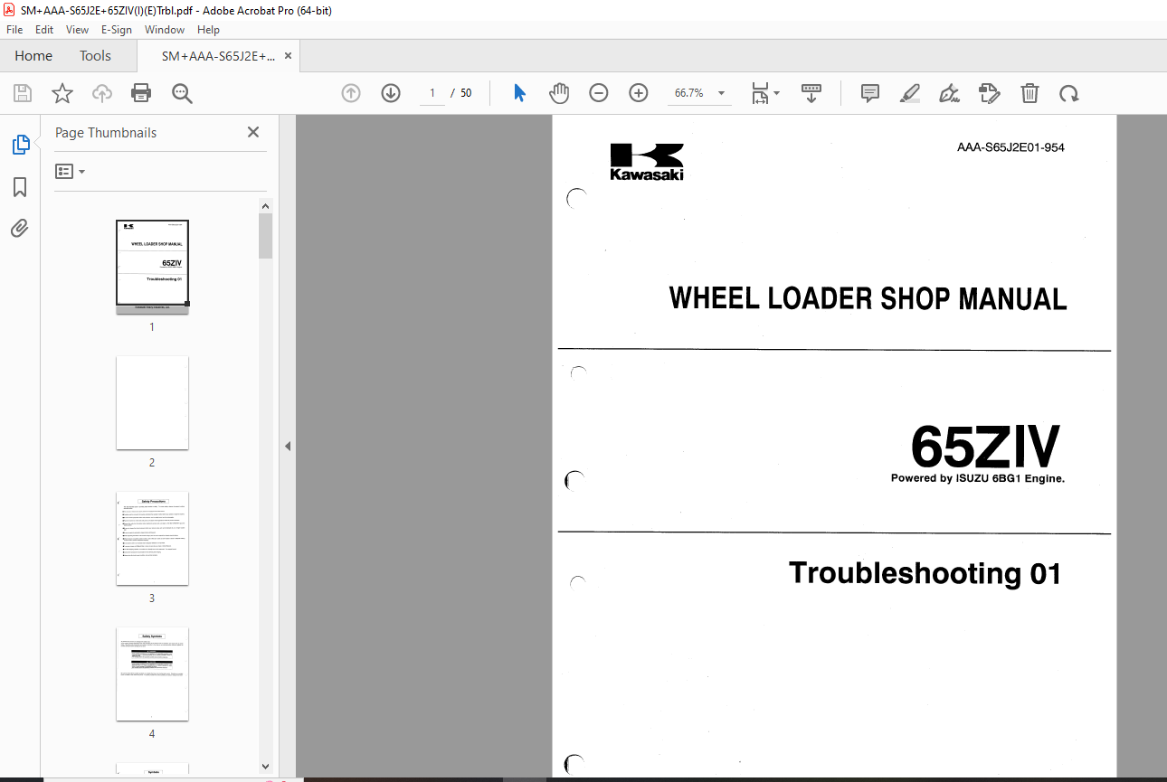Zoom in with the plus icon
The height and width of the screenshot is (782, 1167).
[x=639, y=93]
